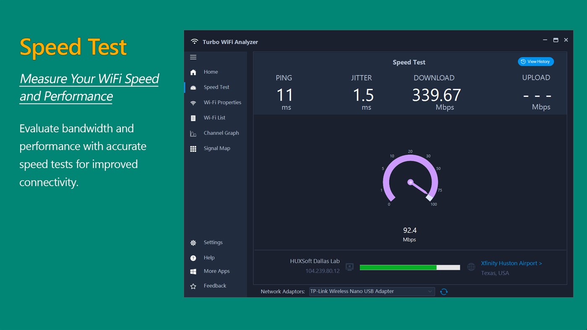Open Wi-Fi Properties from sidebar

point(222,102)
